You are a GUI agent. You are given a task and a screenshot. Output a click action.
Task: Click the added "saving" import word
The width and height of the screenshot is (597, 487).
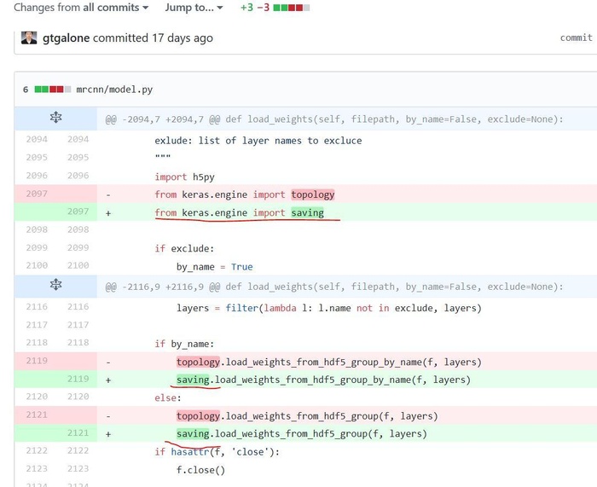point(308,212)
